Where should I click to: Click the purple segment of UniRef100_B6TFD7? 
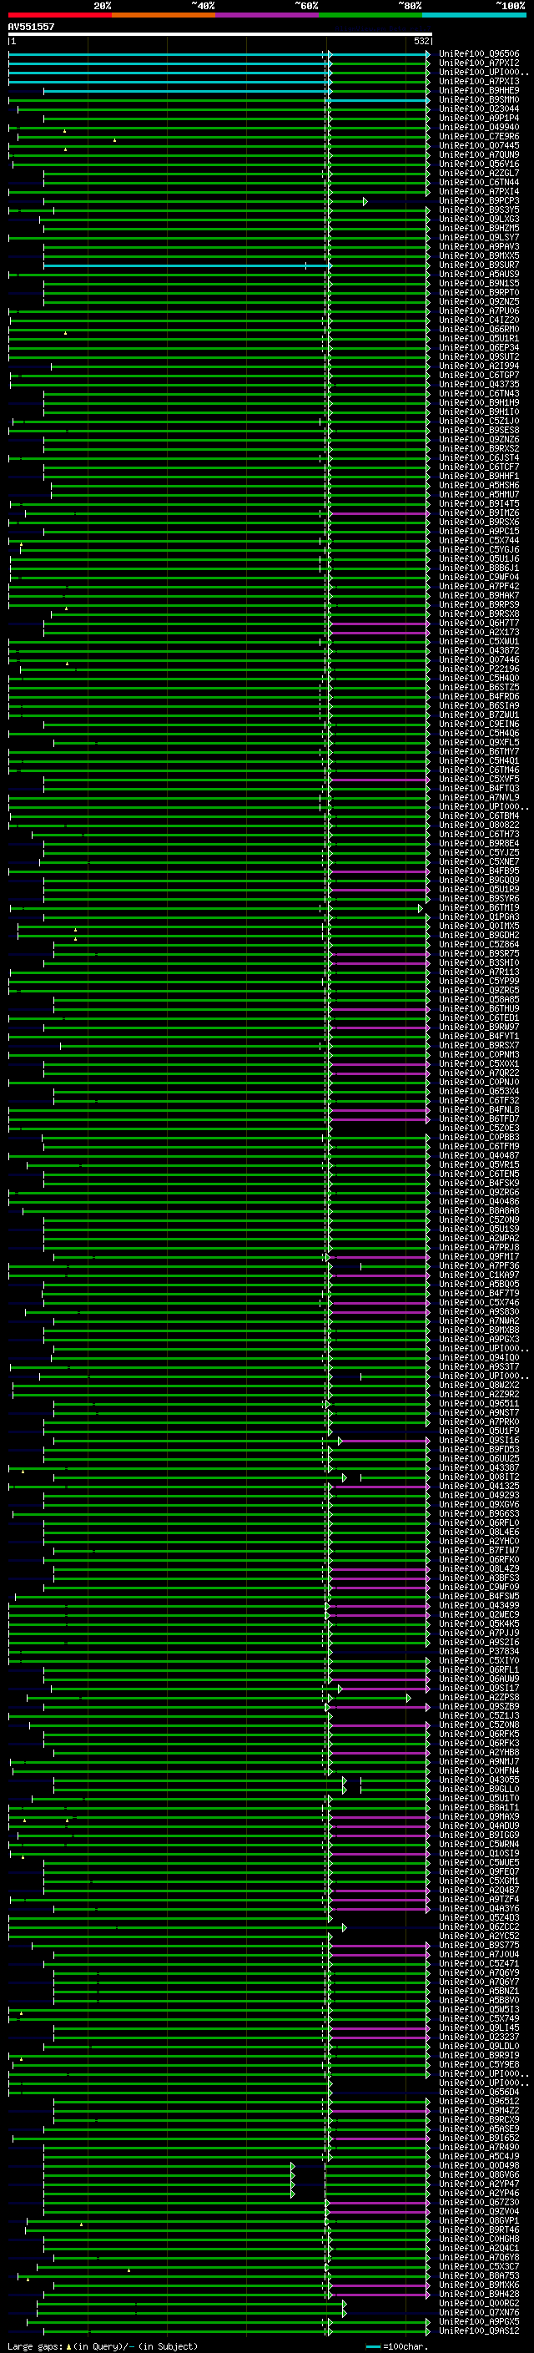(x=380, y=1119)
